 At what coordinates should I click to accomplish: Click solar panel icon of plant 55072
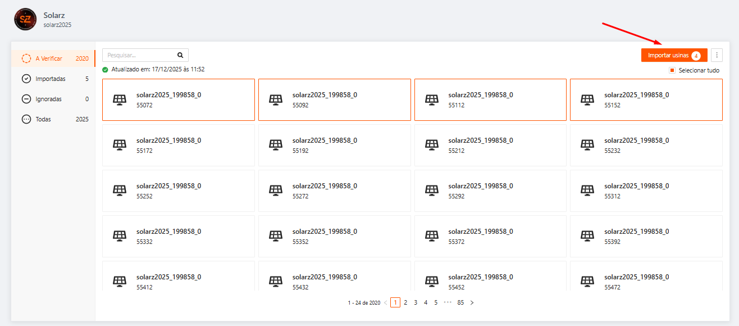pos(120,99)
